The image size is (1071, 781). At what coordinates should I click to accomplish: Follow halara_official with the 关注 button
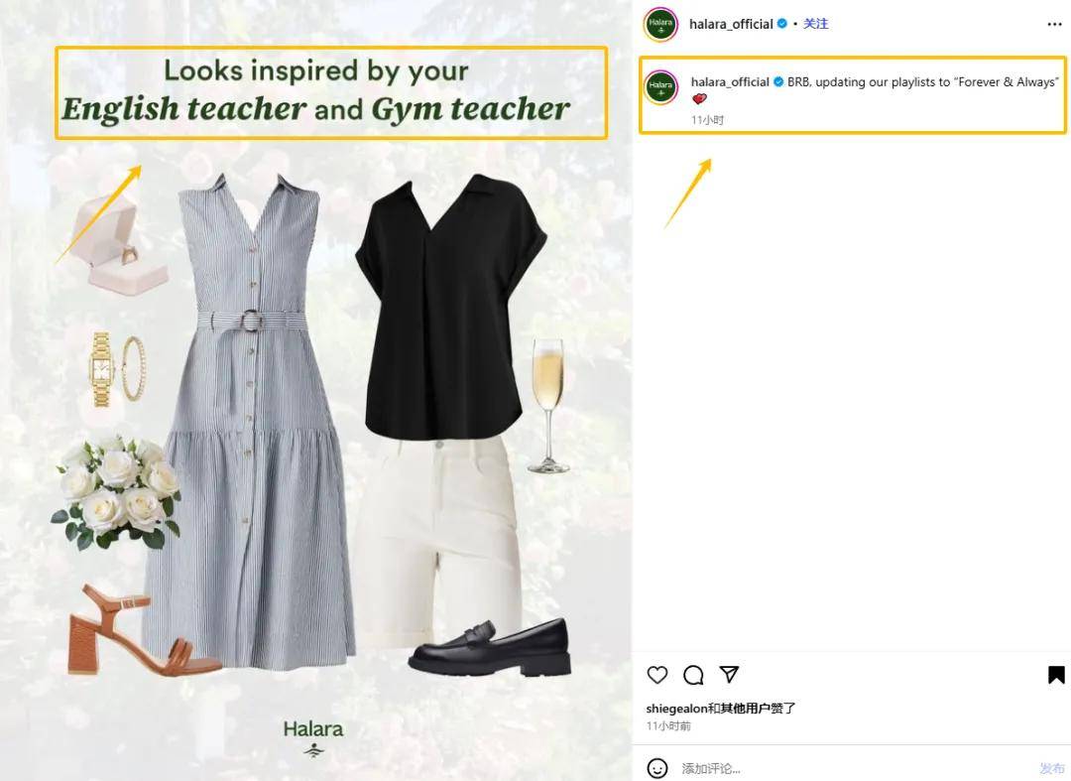(815, 24)
